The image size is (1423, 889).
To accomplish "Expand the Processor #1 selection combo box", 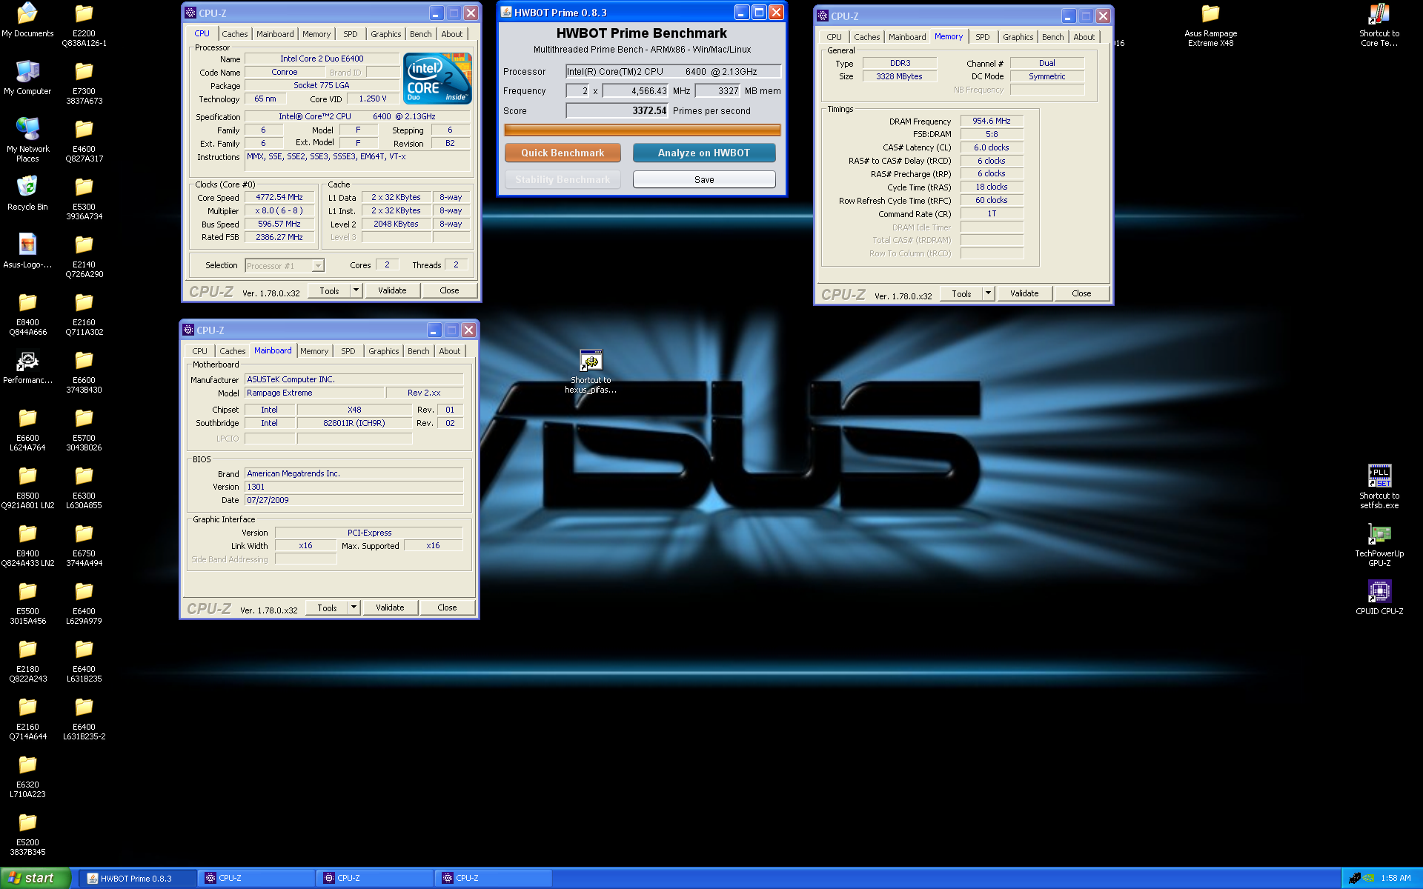I will coord(285,265).
